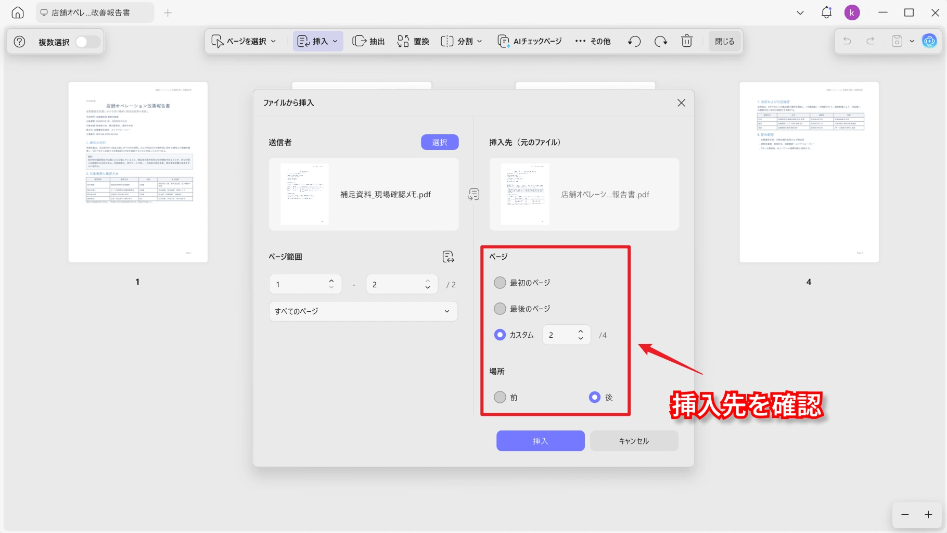947x533 pixels.
Task: Click the swap files icon between panels
Action: click(474, 195)
